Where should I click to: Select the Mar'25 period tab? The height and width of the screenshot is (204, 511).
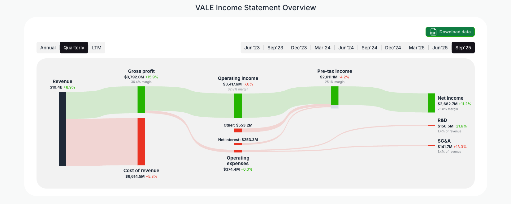click(x=416, y=48)
